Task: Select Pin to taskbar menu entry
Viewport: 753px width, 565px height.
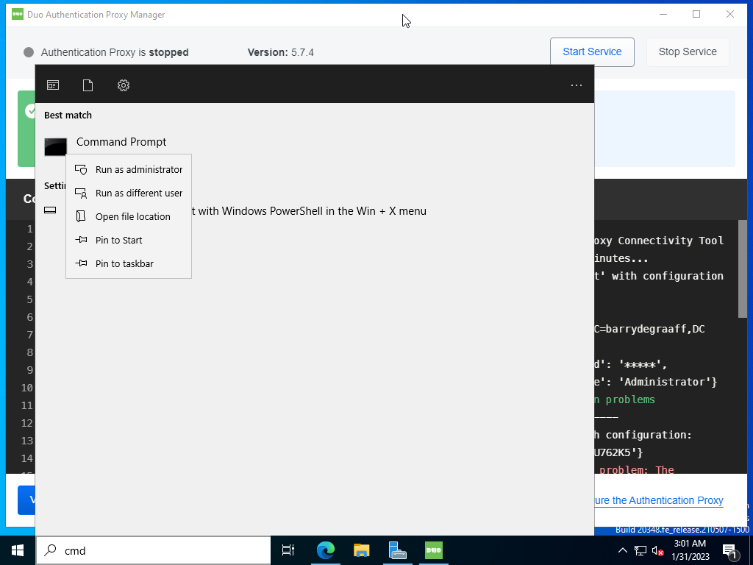Action: pyautogui.click(x=129, y=264)
